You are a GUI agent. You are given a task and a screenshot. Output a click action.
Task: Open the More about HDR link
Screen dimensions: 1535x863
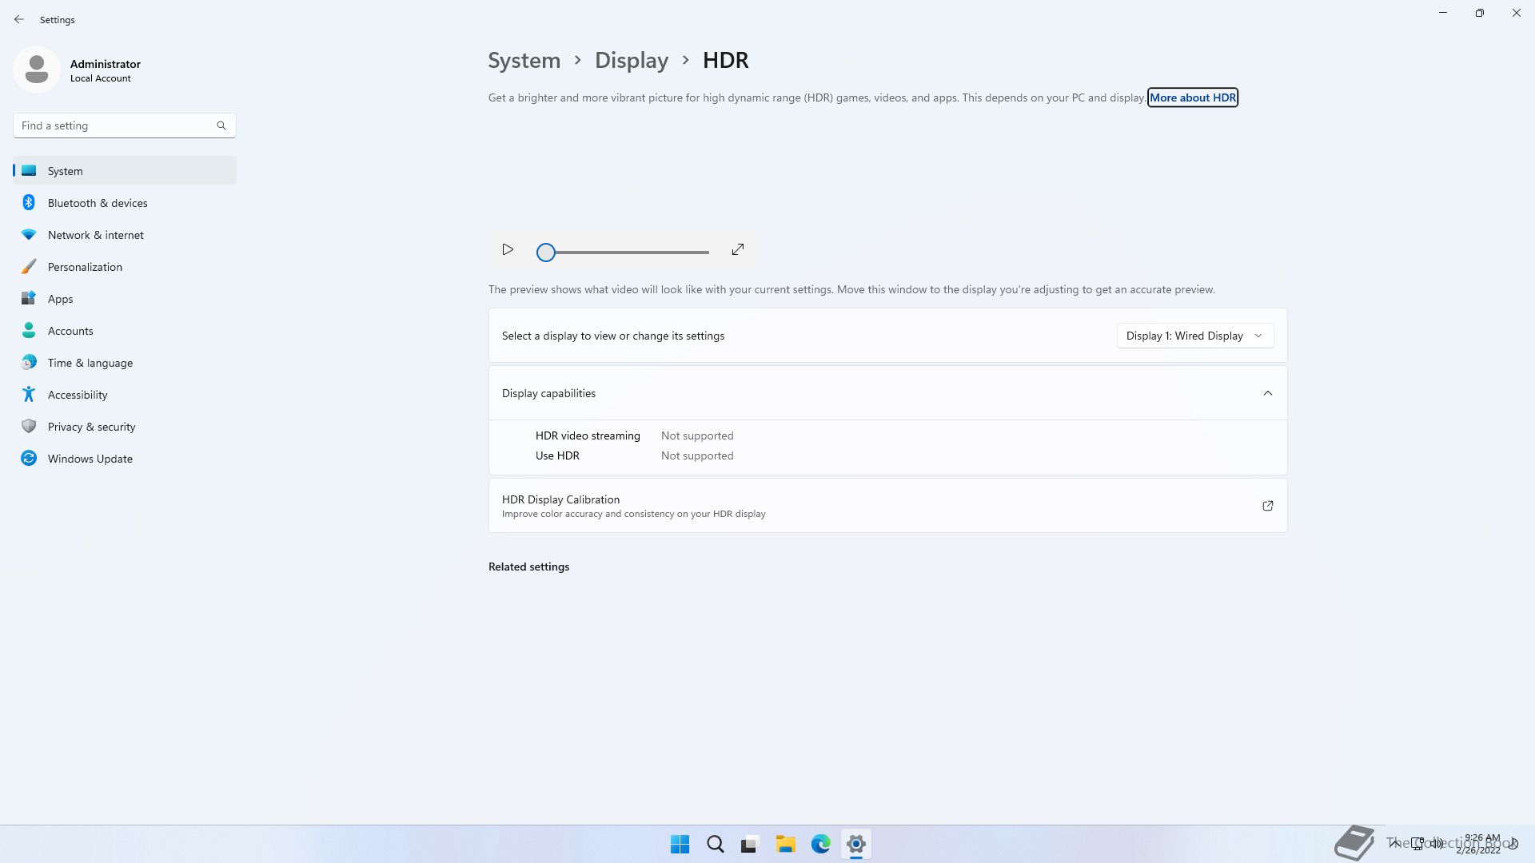[1192, 97]
